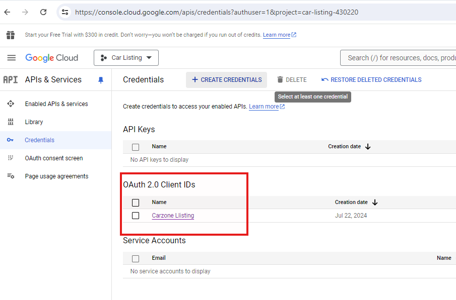456x300 pixels.
Task: Open Learn more link about creating credentials
Action: click(x=264, y=107)
